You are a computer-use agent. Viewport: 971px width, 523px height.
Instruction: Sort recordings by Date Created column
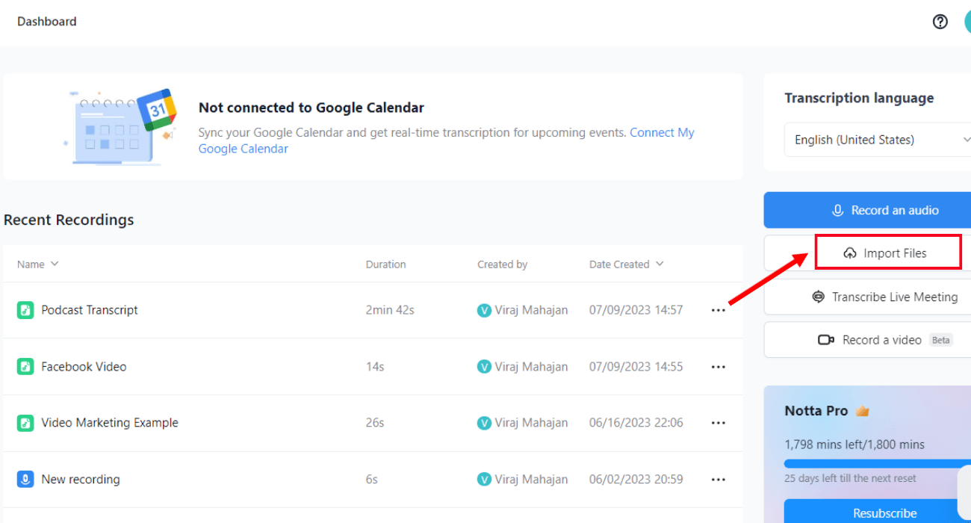pos(626,264)
